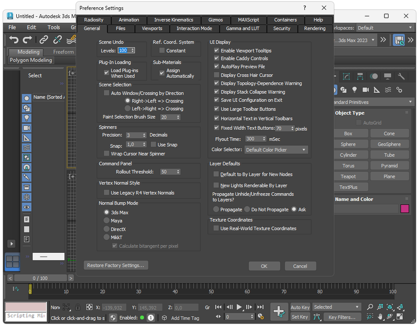Open the Gamma and LUT tab
Image resolution: width=419 pixels, height=325 pixels.
(x=243, y=28)
